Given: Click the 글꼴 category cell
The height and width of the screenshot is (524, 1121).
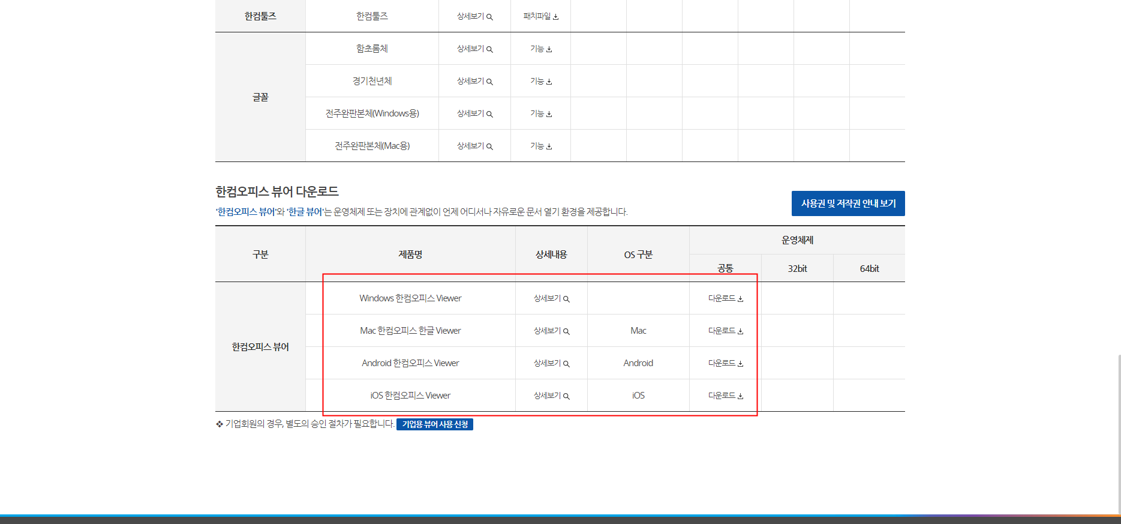Looking at the screenshot, I should (260, 97).
